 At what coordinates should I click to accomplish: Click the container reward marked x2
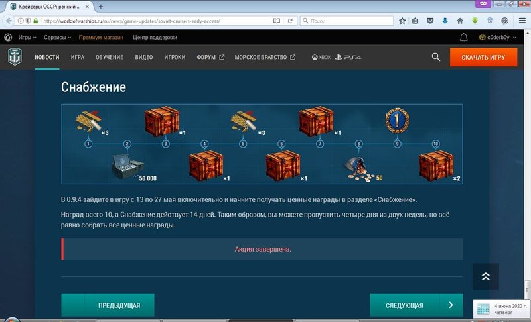(x=436, y=166)
